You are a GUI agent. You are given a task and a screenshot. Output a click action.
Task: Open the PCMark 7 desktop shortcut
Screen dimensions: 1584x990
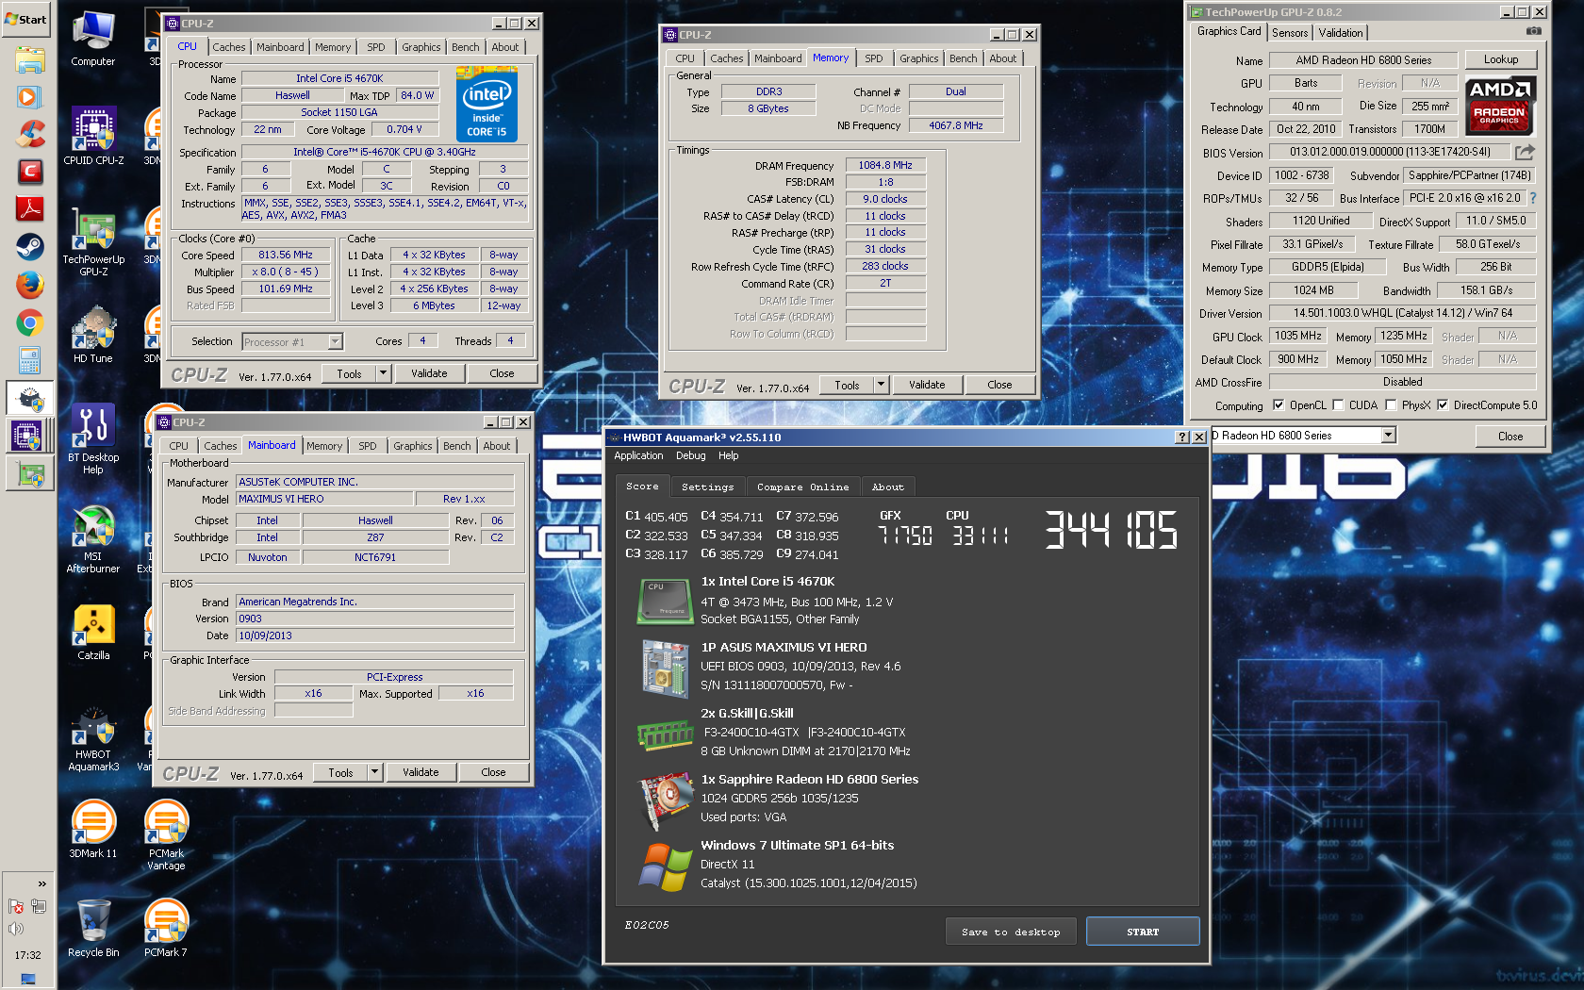tap(167, 929)
